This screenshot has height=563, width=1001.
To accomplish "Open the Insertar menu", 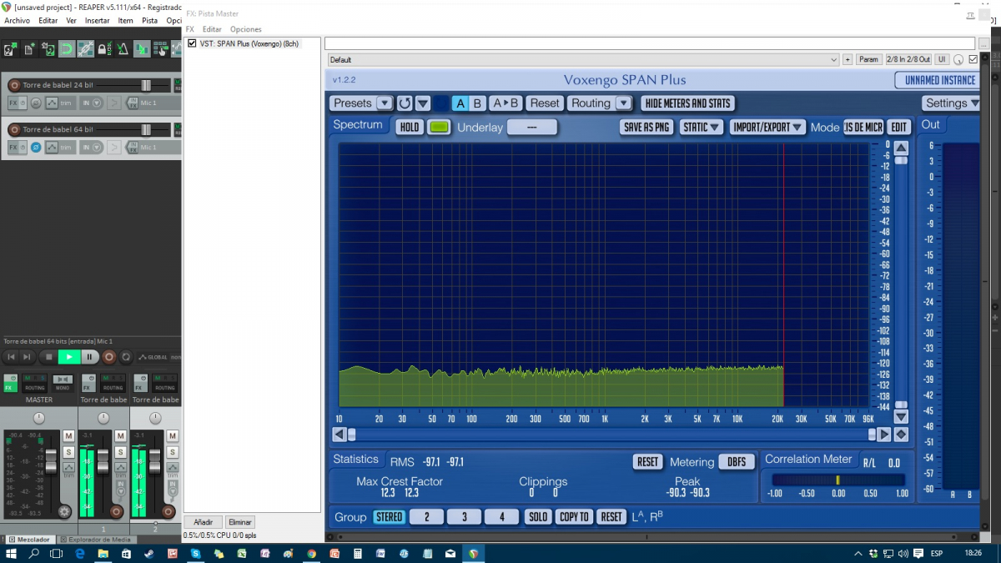I will click(x=97, y=20).
